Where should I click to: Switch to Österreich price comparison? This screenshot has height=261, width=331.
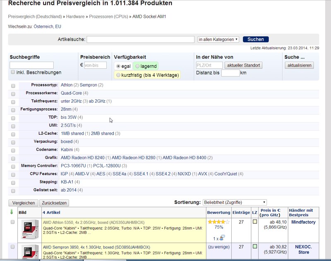pos(43,26)
